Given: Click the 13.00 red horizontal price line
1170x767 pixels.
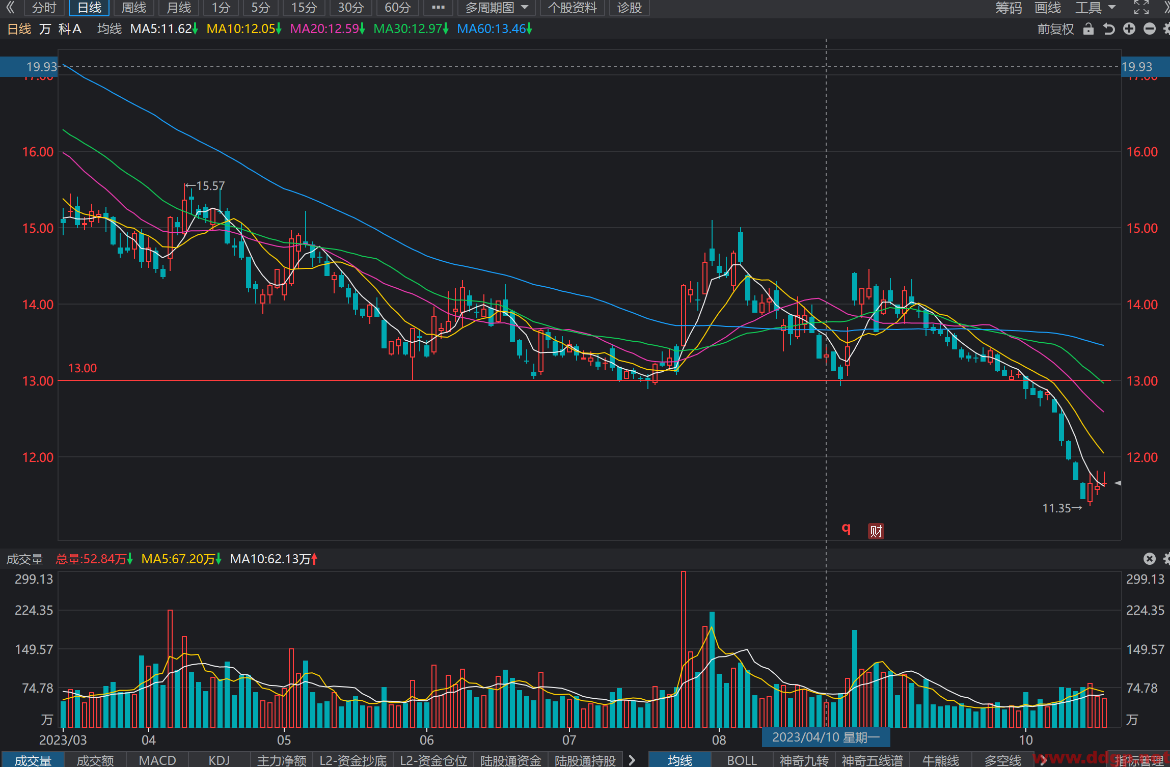Looking at the screenshot, I should [x=585, y=380].
